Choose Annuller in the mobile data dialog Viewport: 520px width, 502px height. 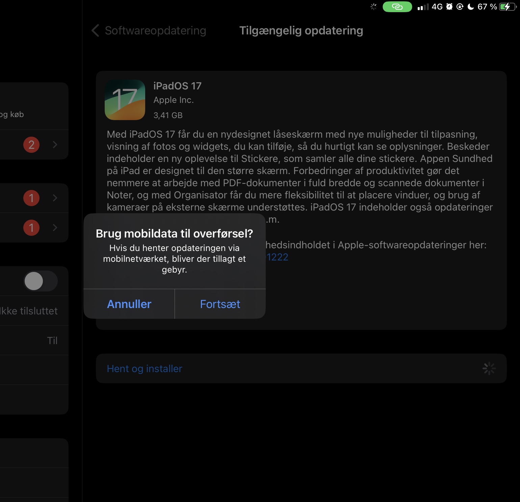(x=129, y=304)
